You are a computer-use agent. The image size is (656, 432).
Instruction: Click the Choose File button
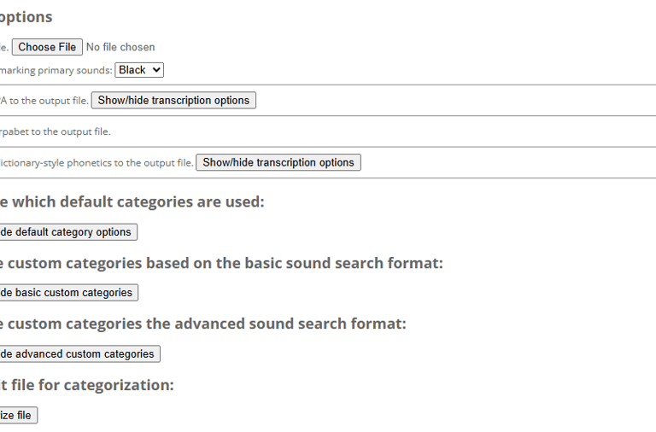(x=47, y=47)
